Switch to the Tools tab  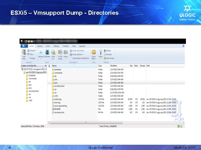click(48, 46)
